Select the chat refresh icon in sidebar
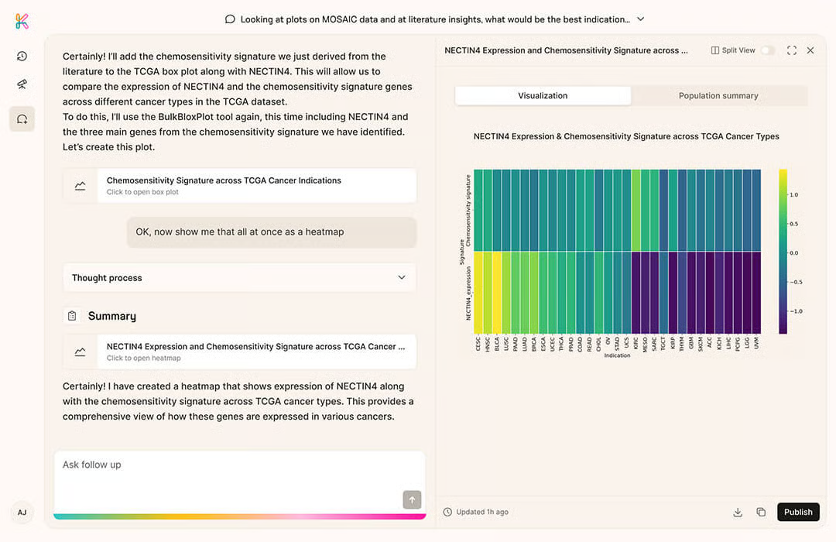The height and width of the screenshot is (542, 836). coord(22,118)
